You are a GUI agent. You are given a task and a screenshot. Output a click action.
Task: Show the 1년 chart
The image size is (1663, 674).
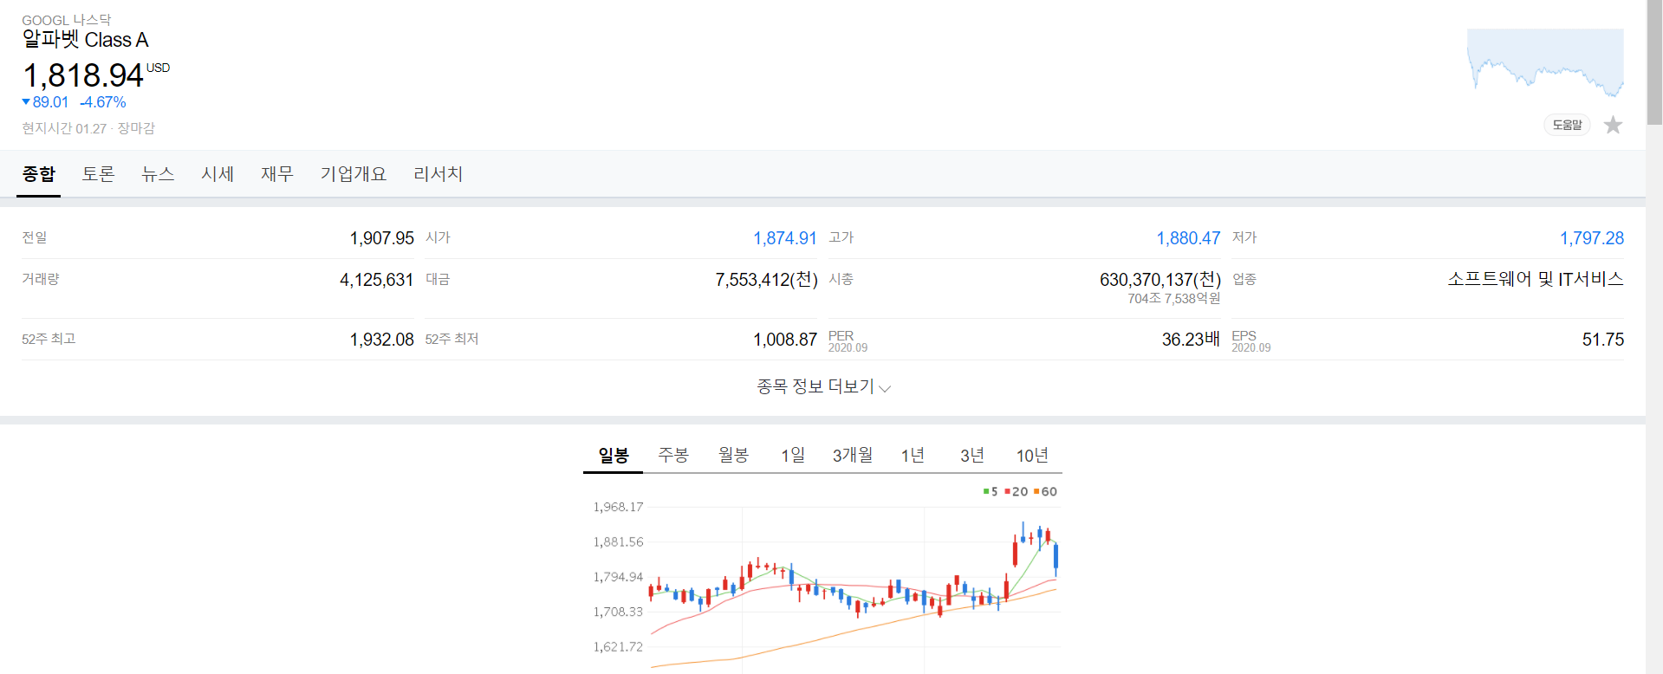(913, 455)
